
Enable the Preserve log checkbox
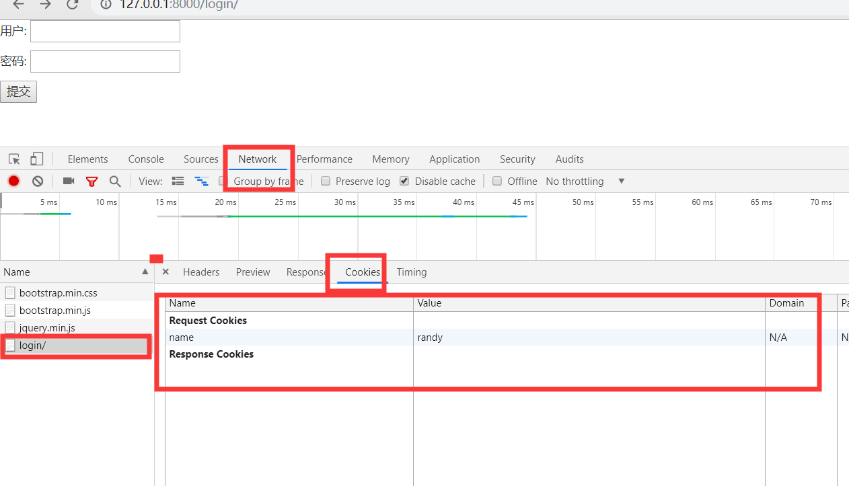[326, 181]
